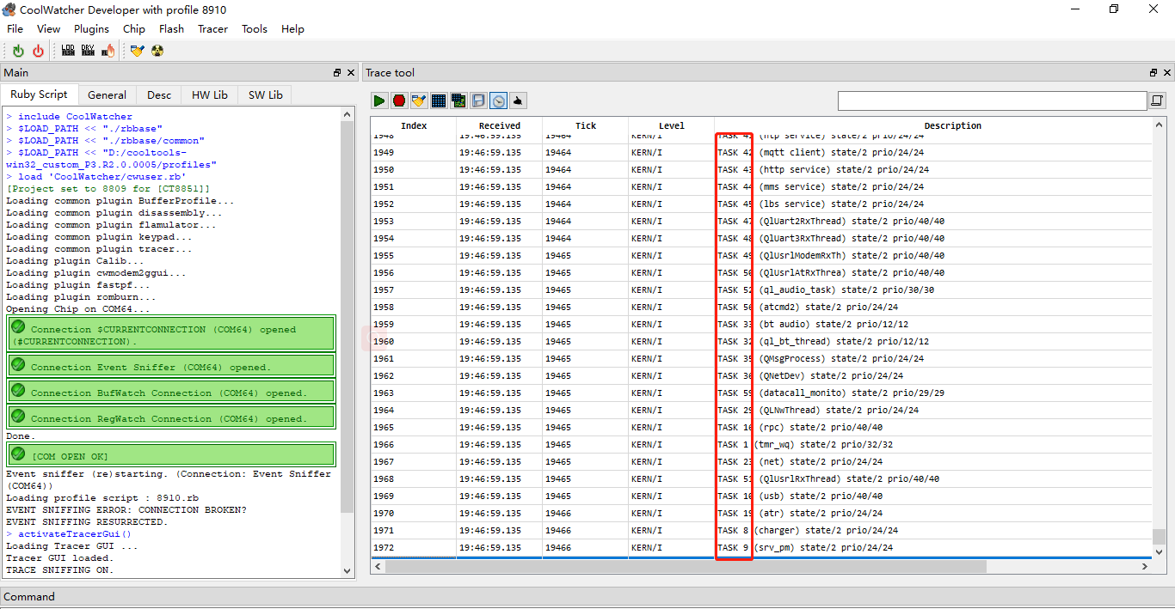
Task: Float the Main panel
Action: [337, 73]
